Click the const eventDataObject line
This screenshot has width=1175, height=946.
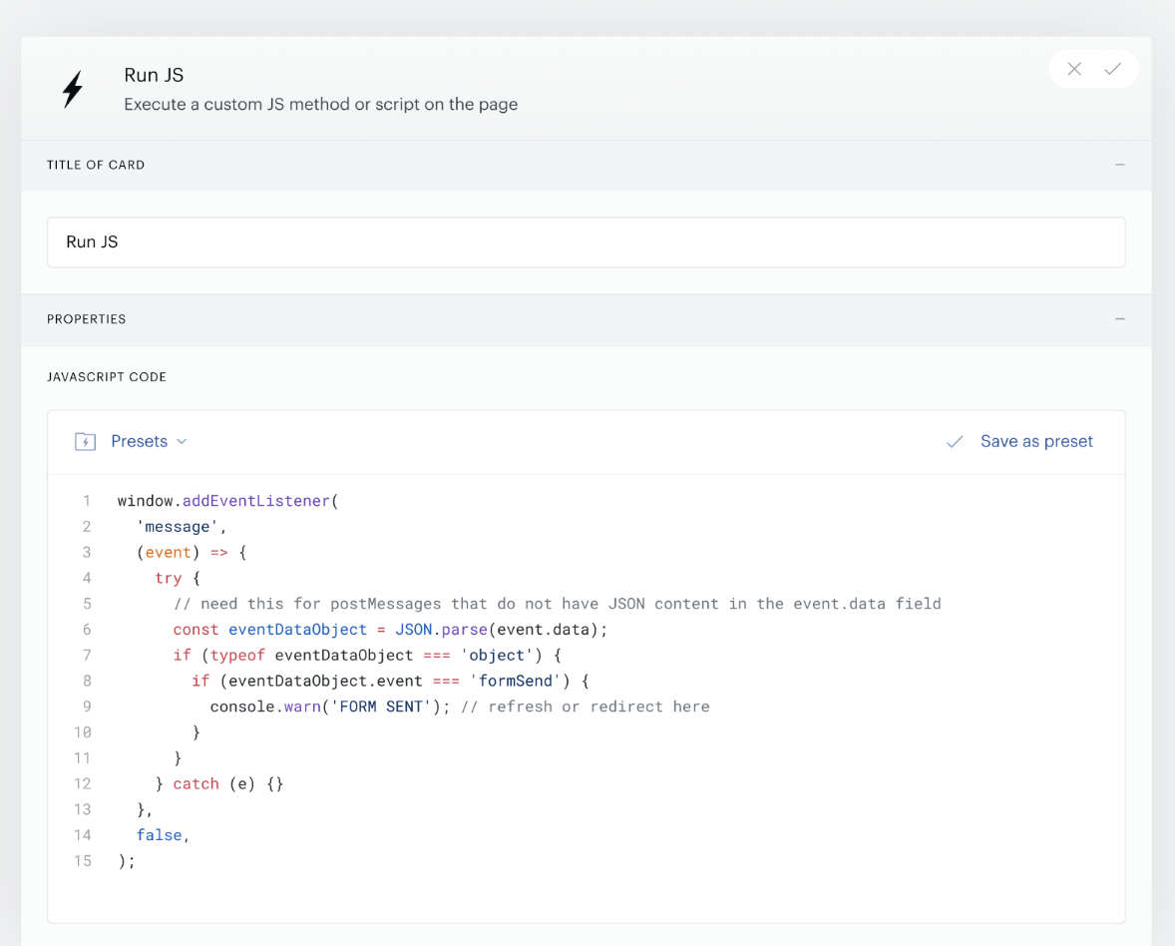pos(390,630)
